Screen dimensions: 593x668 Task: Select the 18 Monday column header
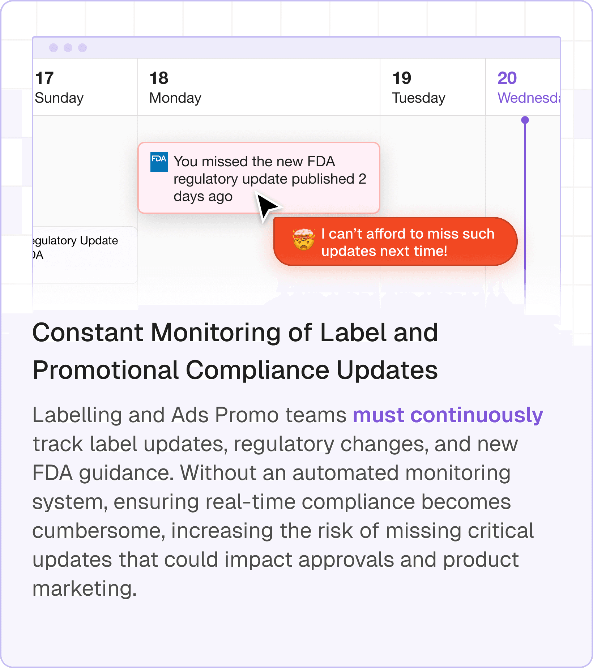[x=259, y=87]
